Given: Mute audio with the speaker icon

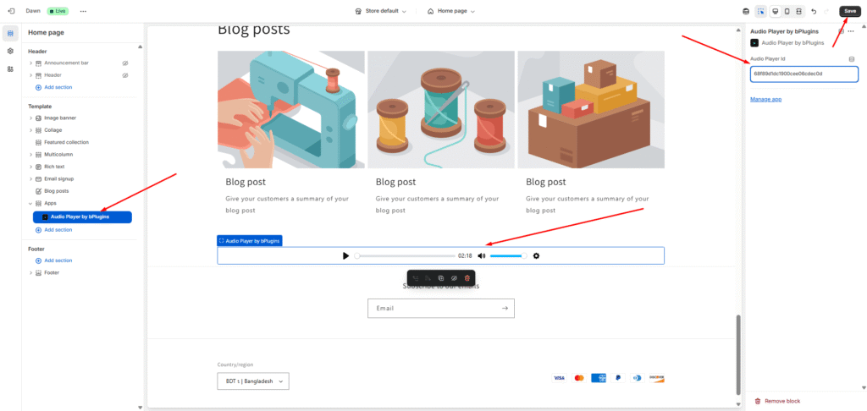Looking at the screenshot, I should coord(481,255).
